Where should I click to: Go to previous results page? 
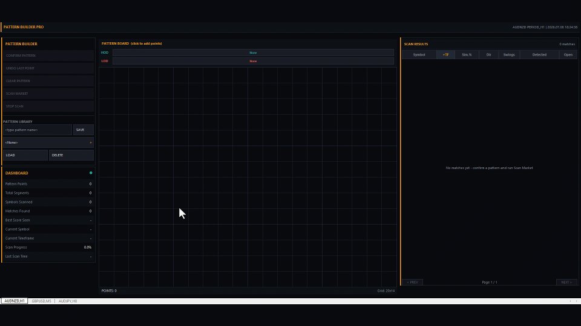(x=412, y=282)
